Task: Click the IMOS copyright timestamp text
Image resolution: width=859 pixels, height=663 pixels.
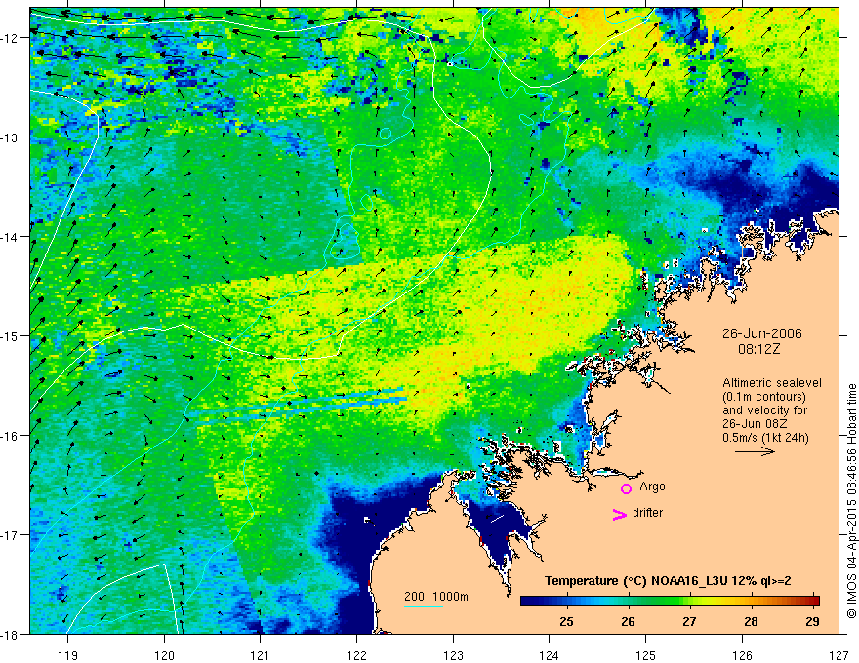Action: pos(851,501)
